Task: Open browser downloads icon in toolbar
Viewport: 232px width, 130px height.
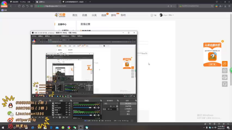Action: click(225, 6)
